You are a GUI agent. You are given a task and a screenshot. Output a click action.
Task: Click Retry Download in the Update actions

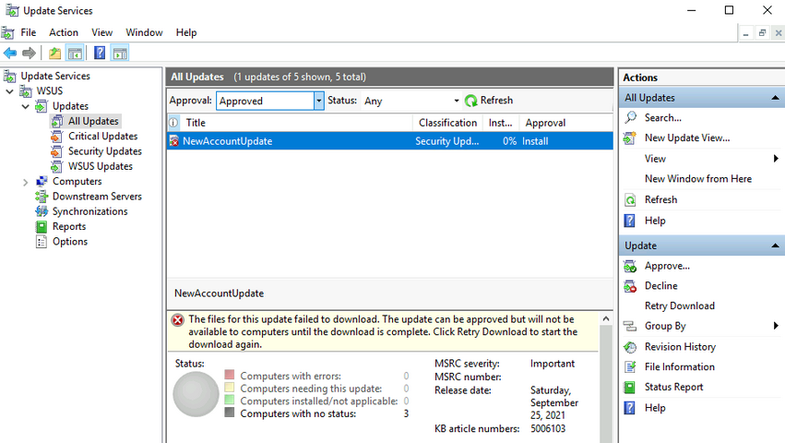[679, 305]
